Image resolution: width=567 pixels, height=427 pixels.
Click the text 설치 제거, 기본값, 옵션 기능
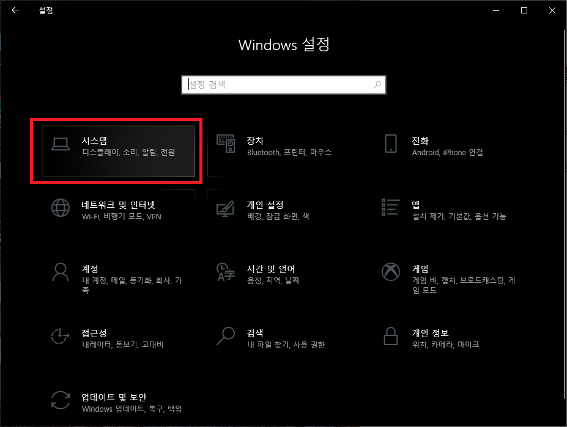click(459, 216)
